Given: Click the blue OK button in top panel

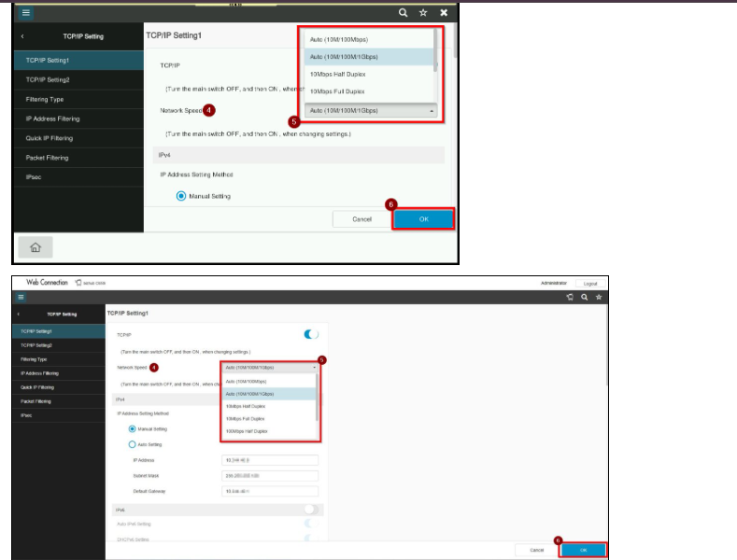Looking at the screenshot, I should pyautogui.click(x=423, y=219).
